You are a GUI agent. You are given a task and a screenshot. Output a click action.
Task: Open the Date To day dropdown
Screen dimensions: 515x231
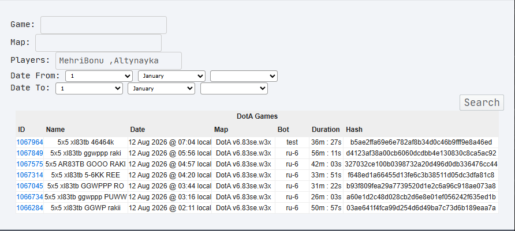coord(89,89)
